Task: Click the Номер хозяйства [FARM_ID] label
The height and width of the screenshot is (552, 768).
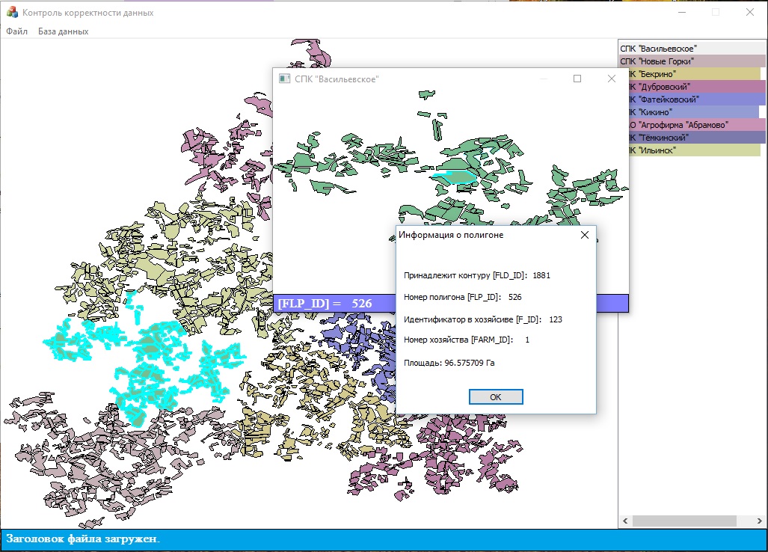Action: click(458, 340)
